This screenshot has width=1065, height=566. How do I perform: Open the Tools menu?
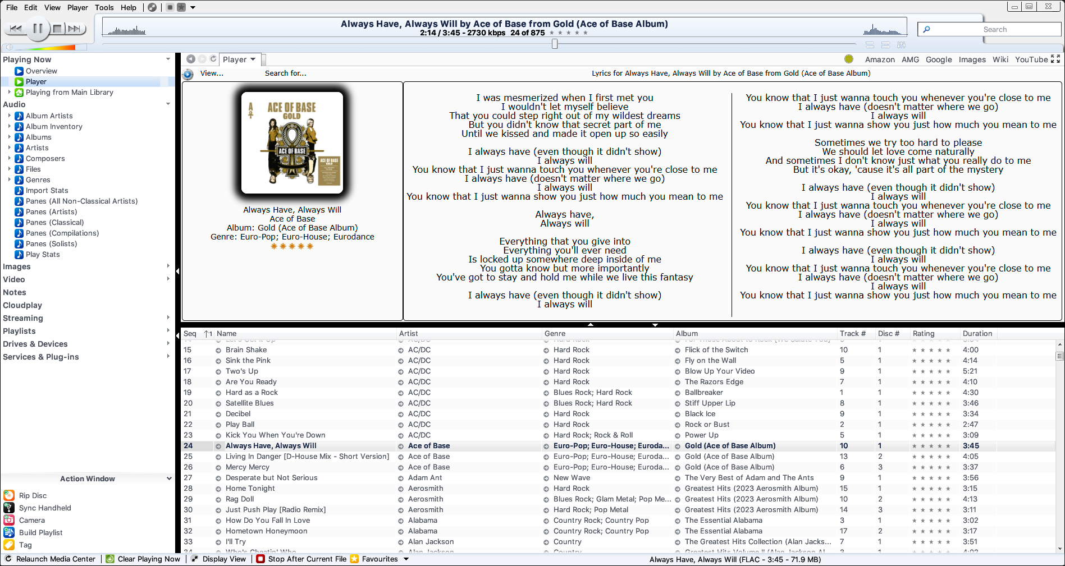pos(104,7)
